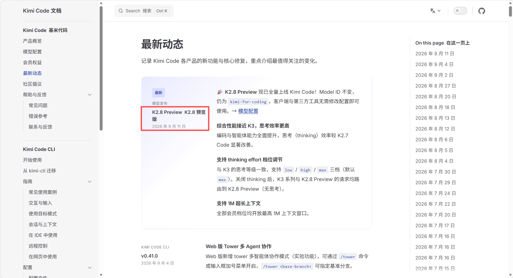
Task: Click the 支持 1M 超长上下文 heading
Action: pyautogui.click(x=239, y=203)
